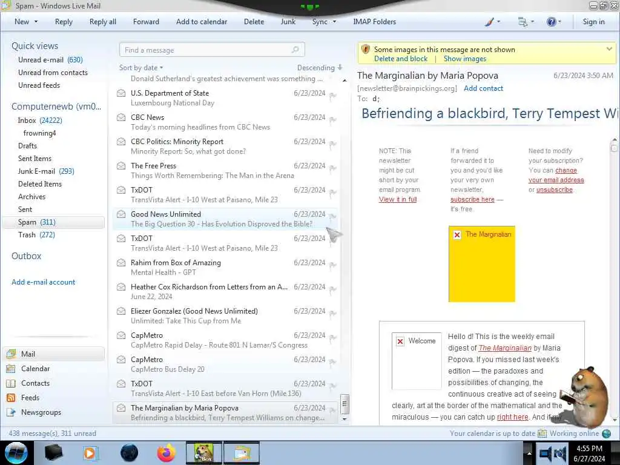Click the unsubscribe link in the newsletter
The image size is (620, 465).
[x=555, y=190]
